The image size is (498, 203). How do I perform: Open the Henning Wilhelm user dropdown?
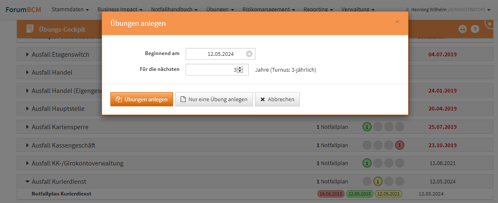point(448,10)
